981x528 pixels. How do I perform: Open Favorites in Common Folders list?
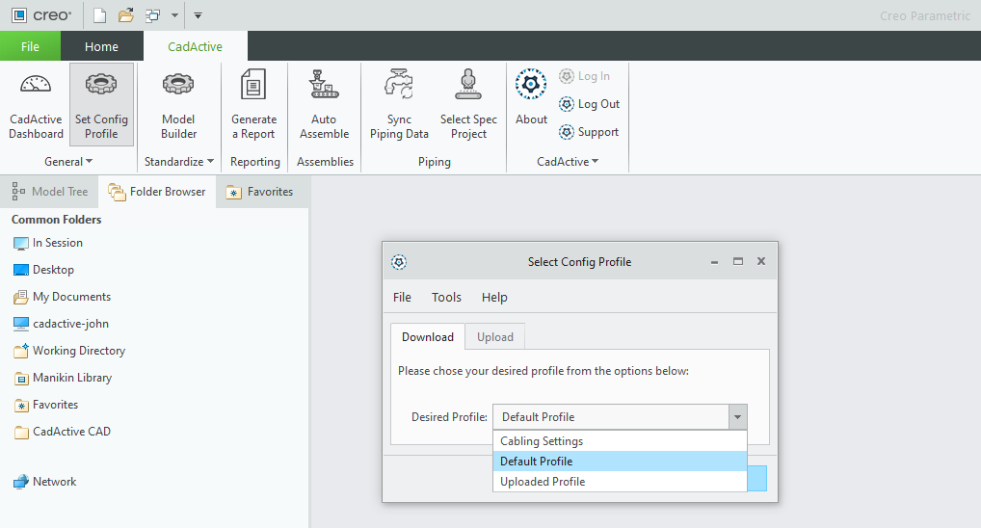pyautogui.click(x=45, y=405)
